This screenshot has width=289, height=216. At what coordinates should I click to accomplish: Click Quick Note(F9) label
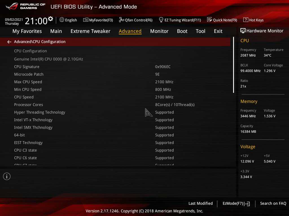225,20
